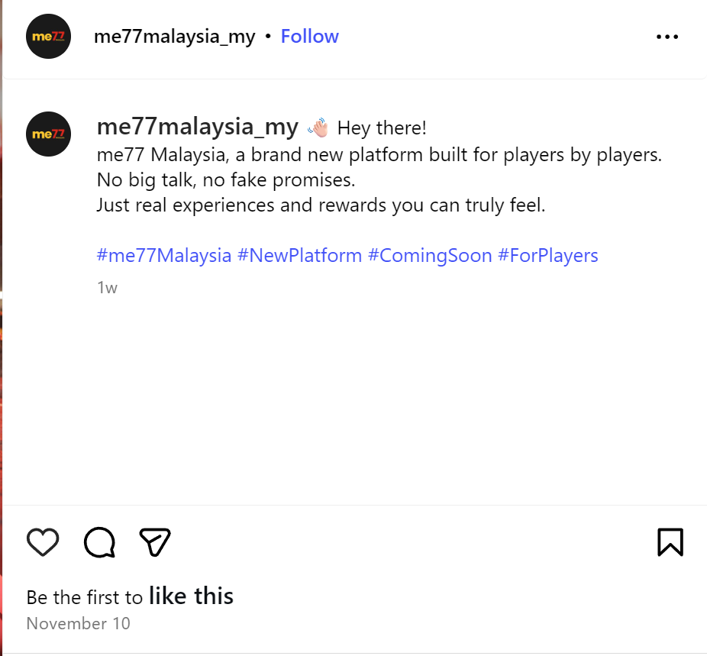Open the #ComingSoon hashtag
The height and width of the screenshot is (656, 707).
[x=430, y=255]
